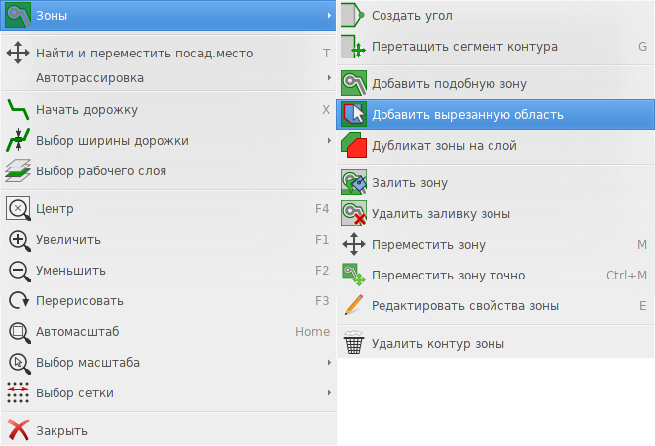The height and width of the screenshot is (446, 655).
Task: Click the Ctrl+M shortcut label
Action: (626, 276)
